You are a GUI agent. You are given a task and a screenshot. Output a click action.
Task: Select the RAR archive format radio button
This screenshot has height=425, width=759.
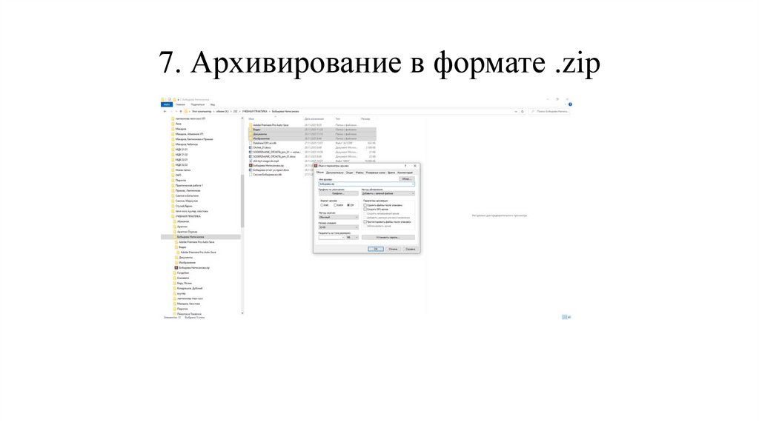click(x=322, y=205)
